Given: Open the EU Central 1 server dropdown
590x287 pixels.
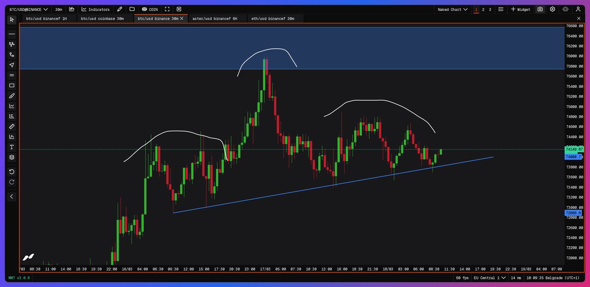Looking at the screenshot, I should [489, 278].
